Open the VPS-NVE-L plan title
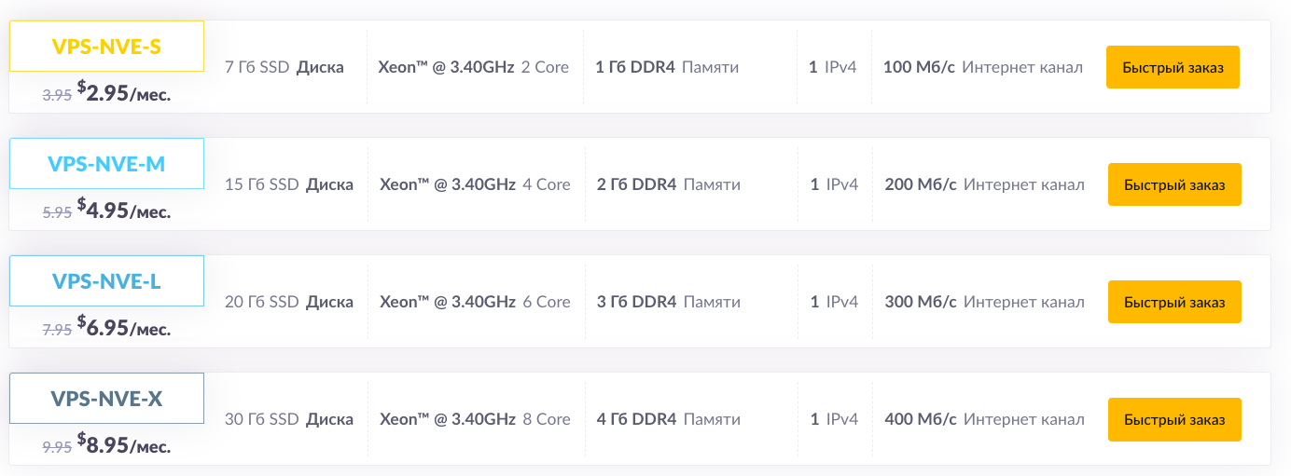1291x476 pixels. point(106,281)
